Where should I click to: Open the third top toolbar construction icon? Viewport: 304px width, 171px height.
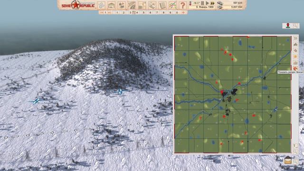(x=122, y=5)
